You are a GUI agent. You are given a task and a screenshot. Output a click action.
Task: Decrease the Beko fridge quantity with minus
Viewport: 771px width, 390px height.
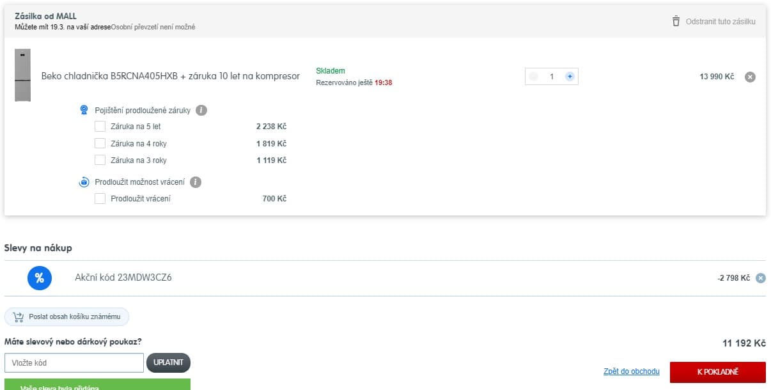point(534,77)
